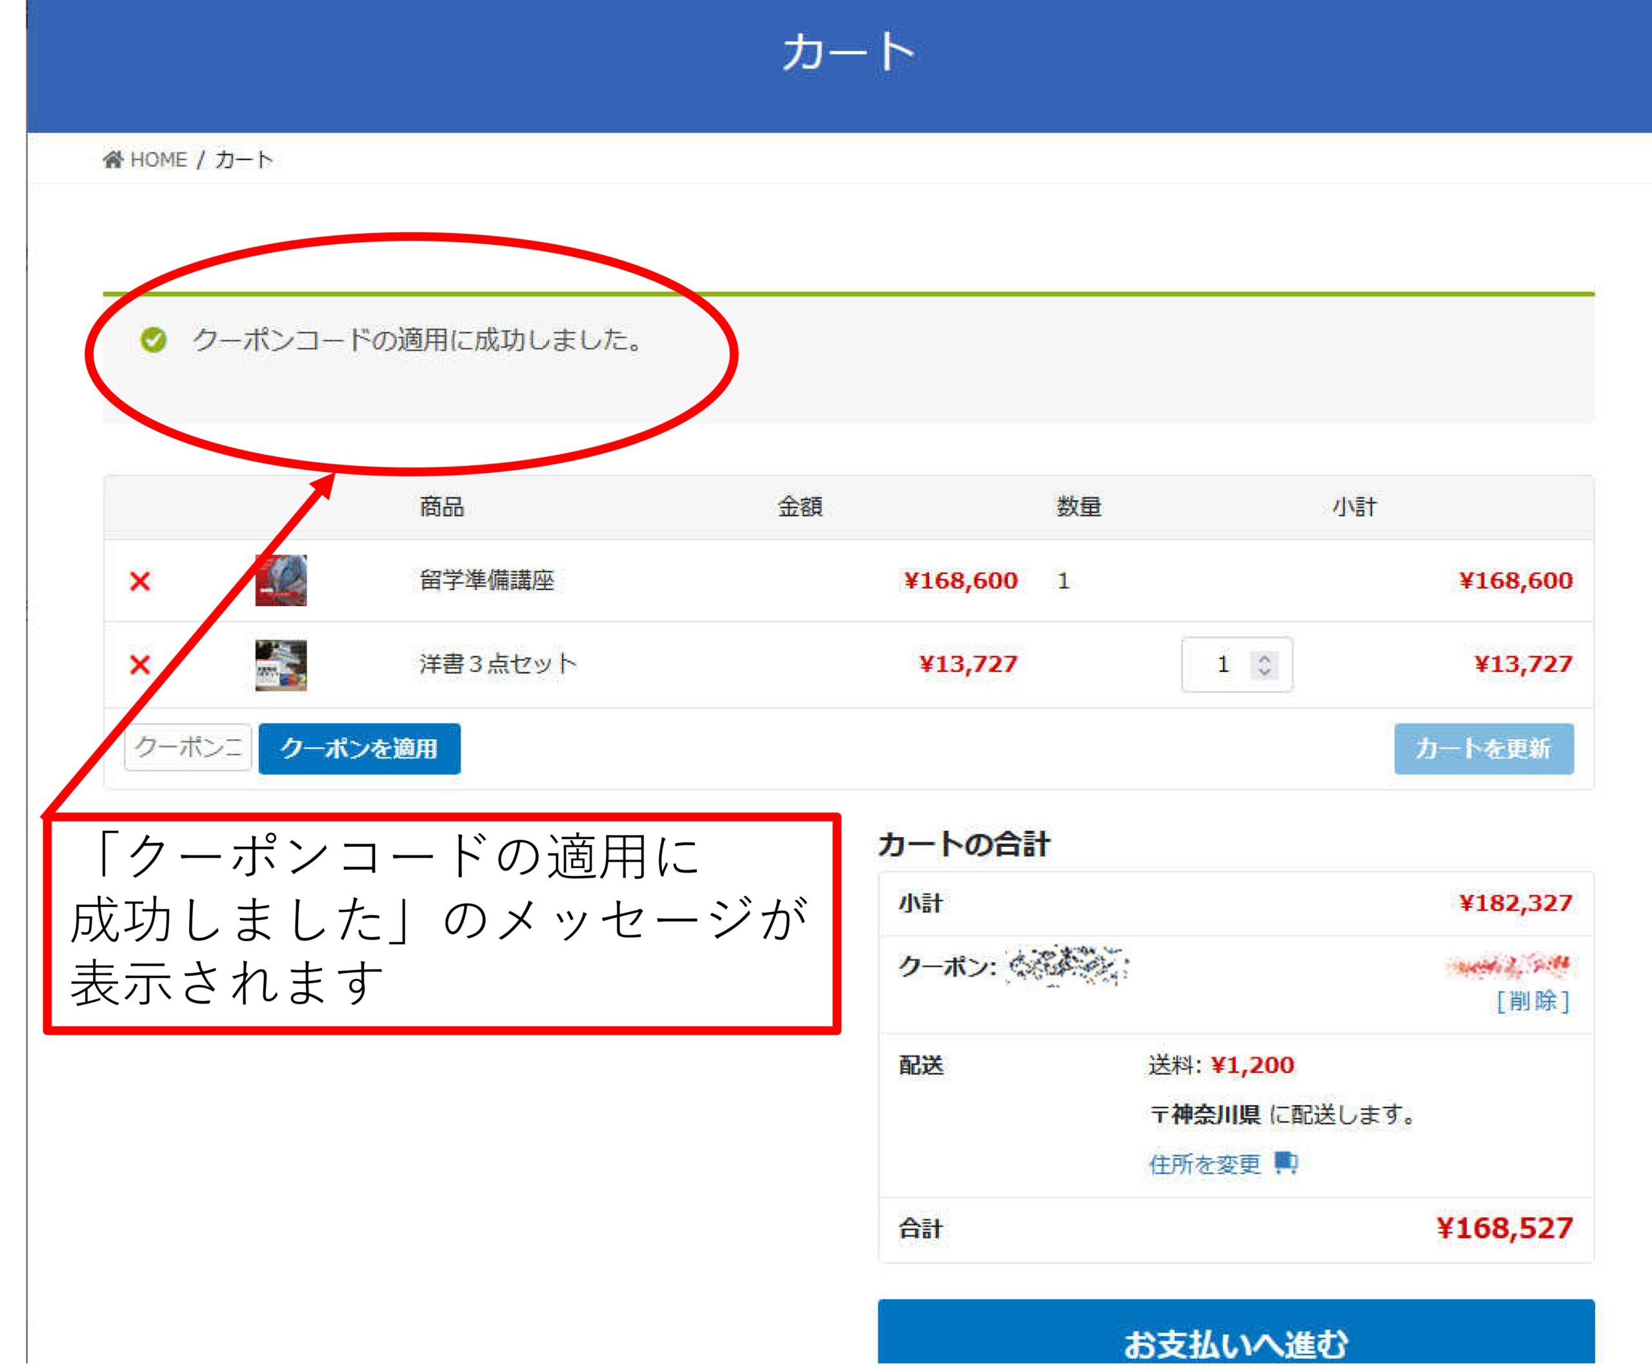Open the 洋書3点セット product name link

click(x=498, y=664)
